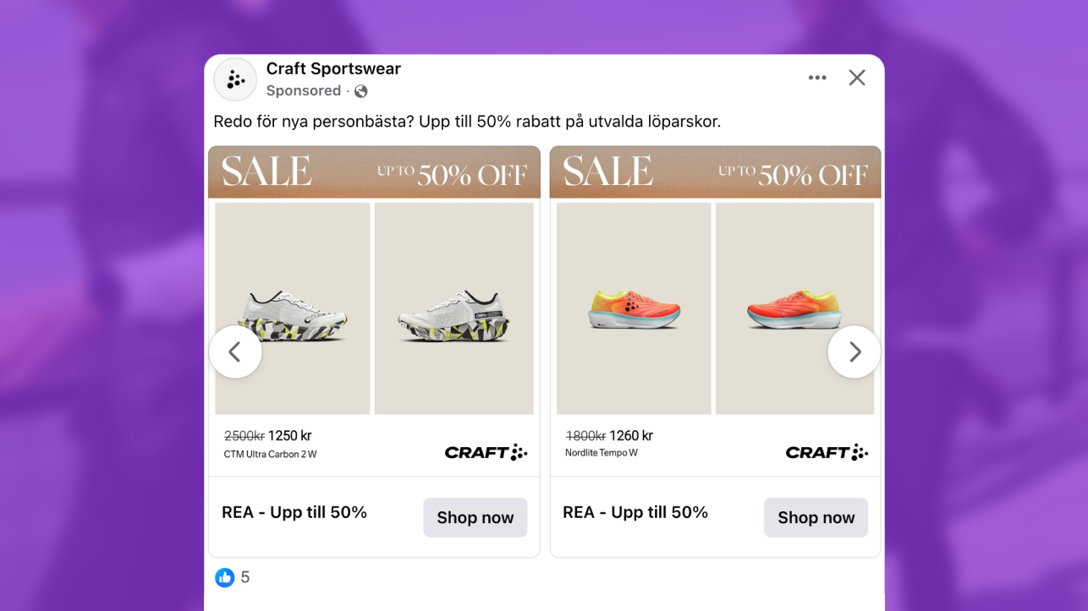Image resolution: width=1088 pixels, height=611 pixels.
Task: Advance carousel with the right arrow
Action: [854, 352]
